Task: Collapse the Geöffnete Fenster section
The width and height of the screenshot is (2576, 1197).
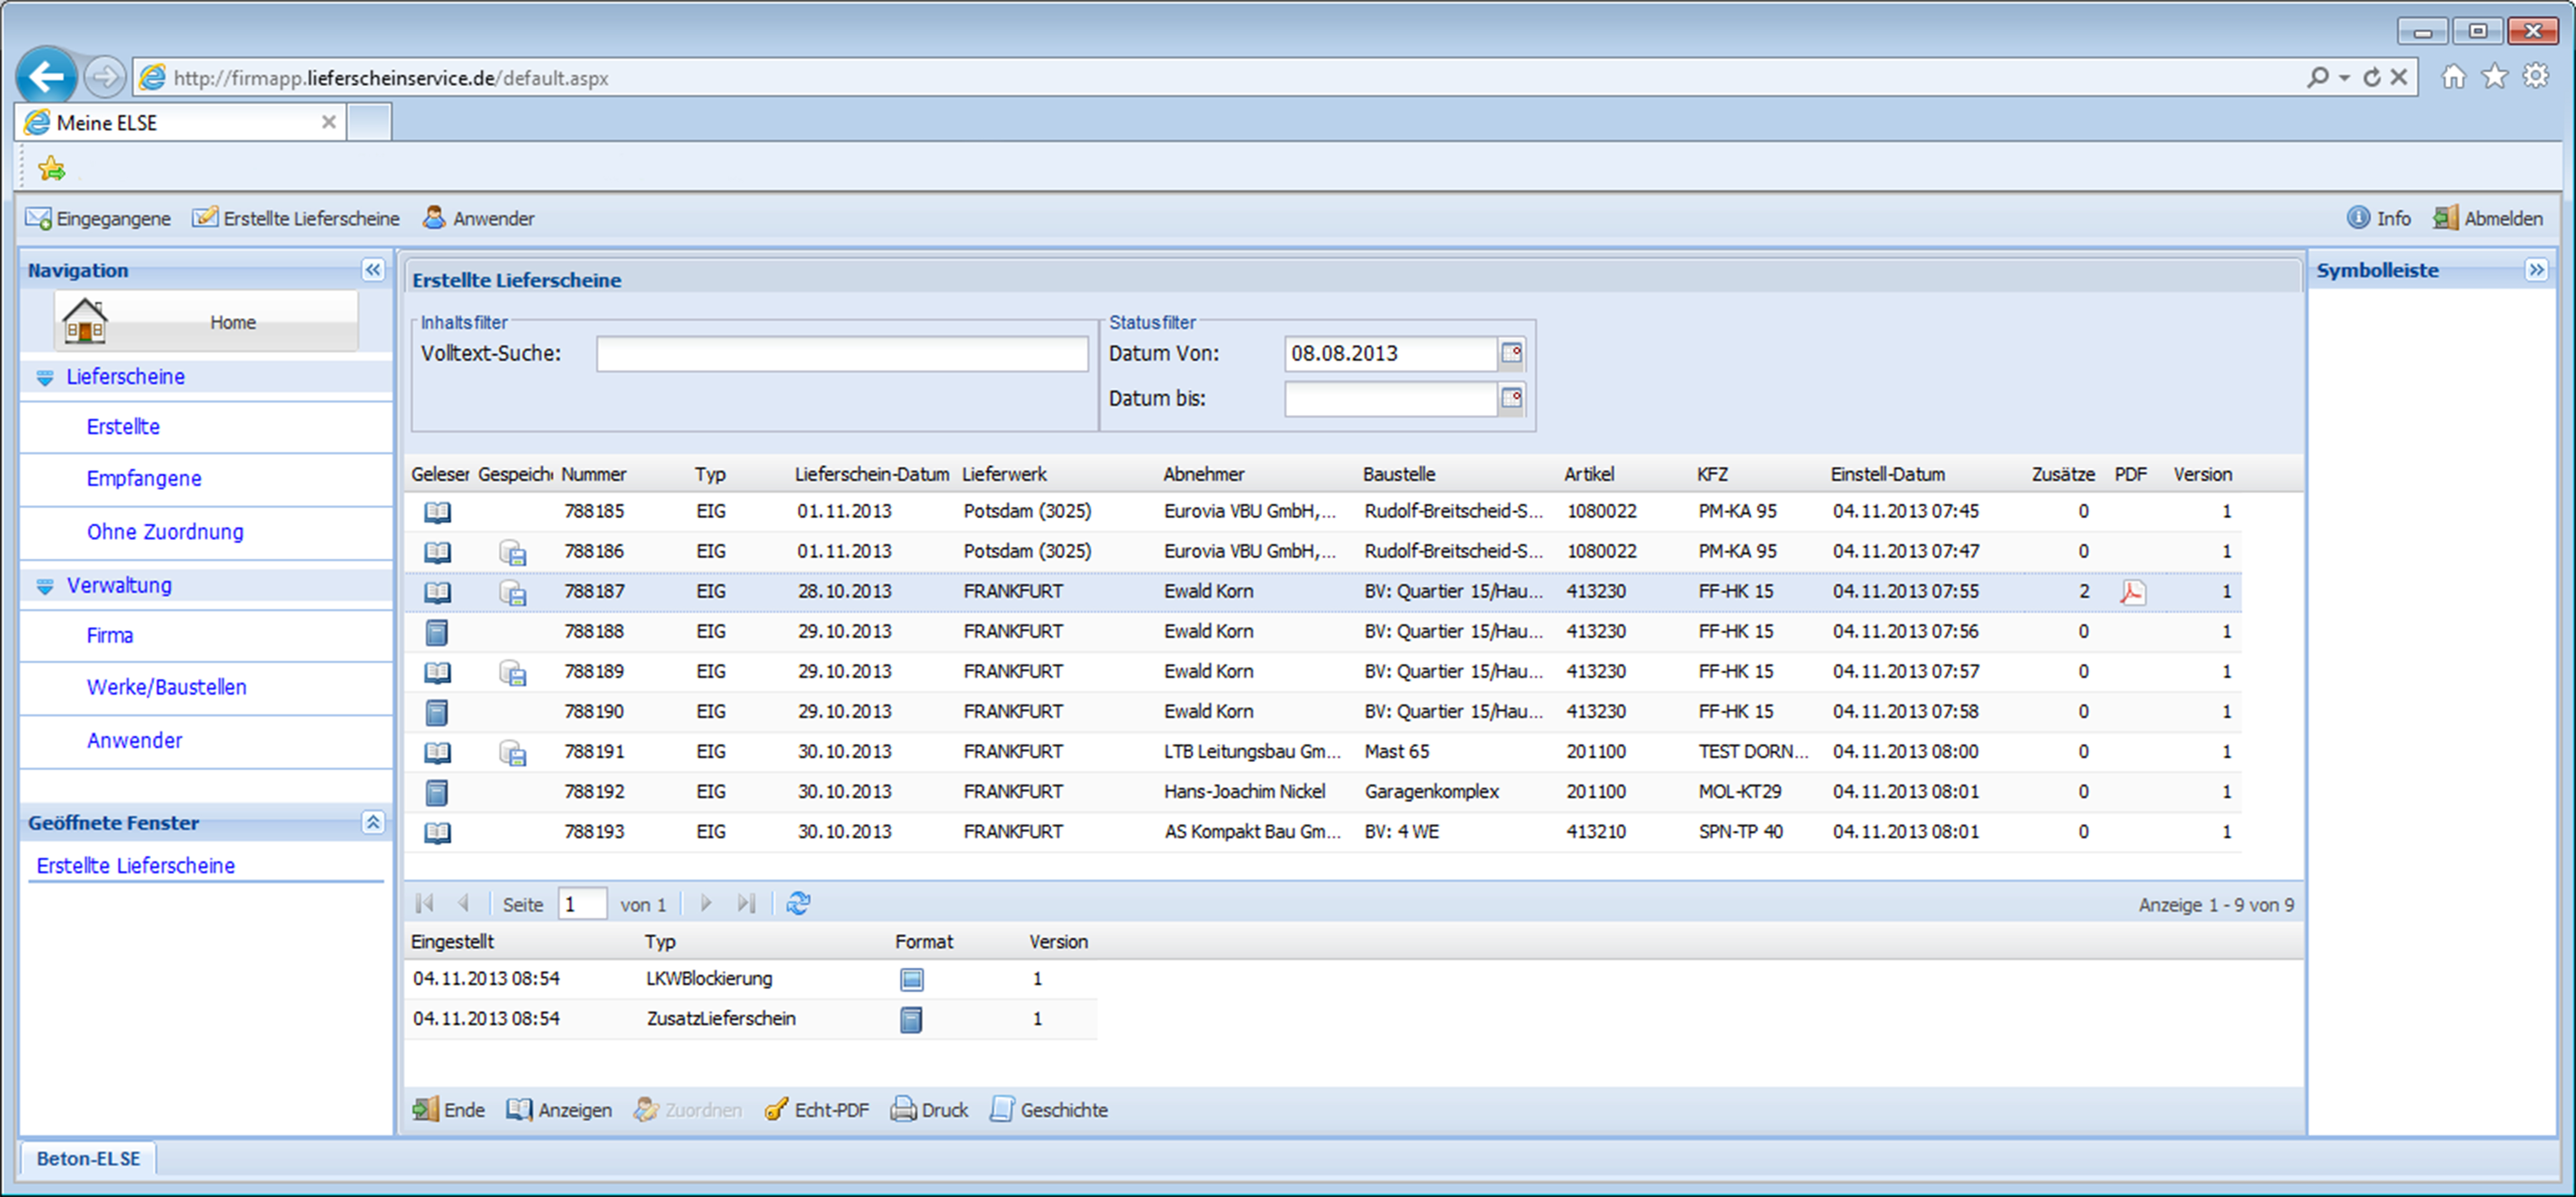Action: (373, 822)
